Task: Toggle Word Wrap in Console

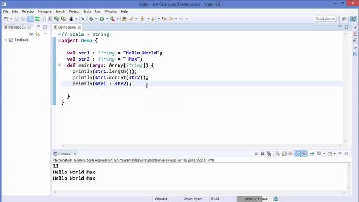Action: pos(291,154)
